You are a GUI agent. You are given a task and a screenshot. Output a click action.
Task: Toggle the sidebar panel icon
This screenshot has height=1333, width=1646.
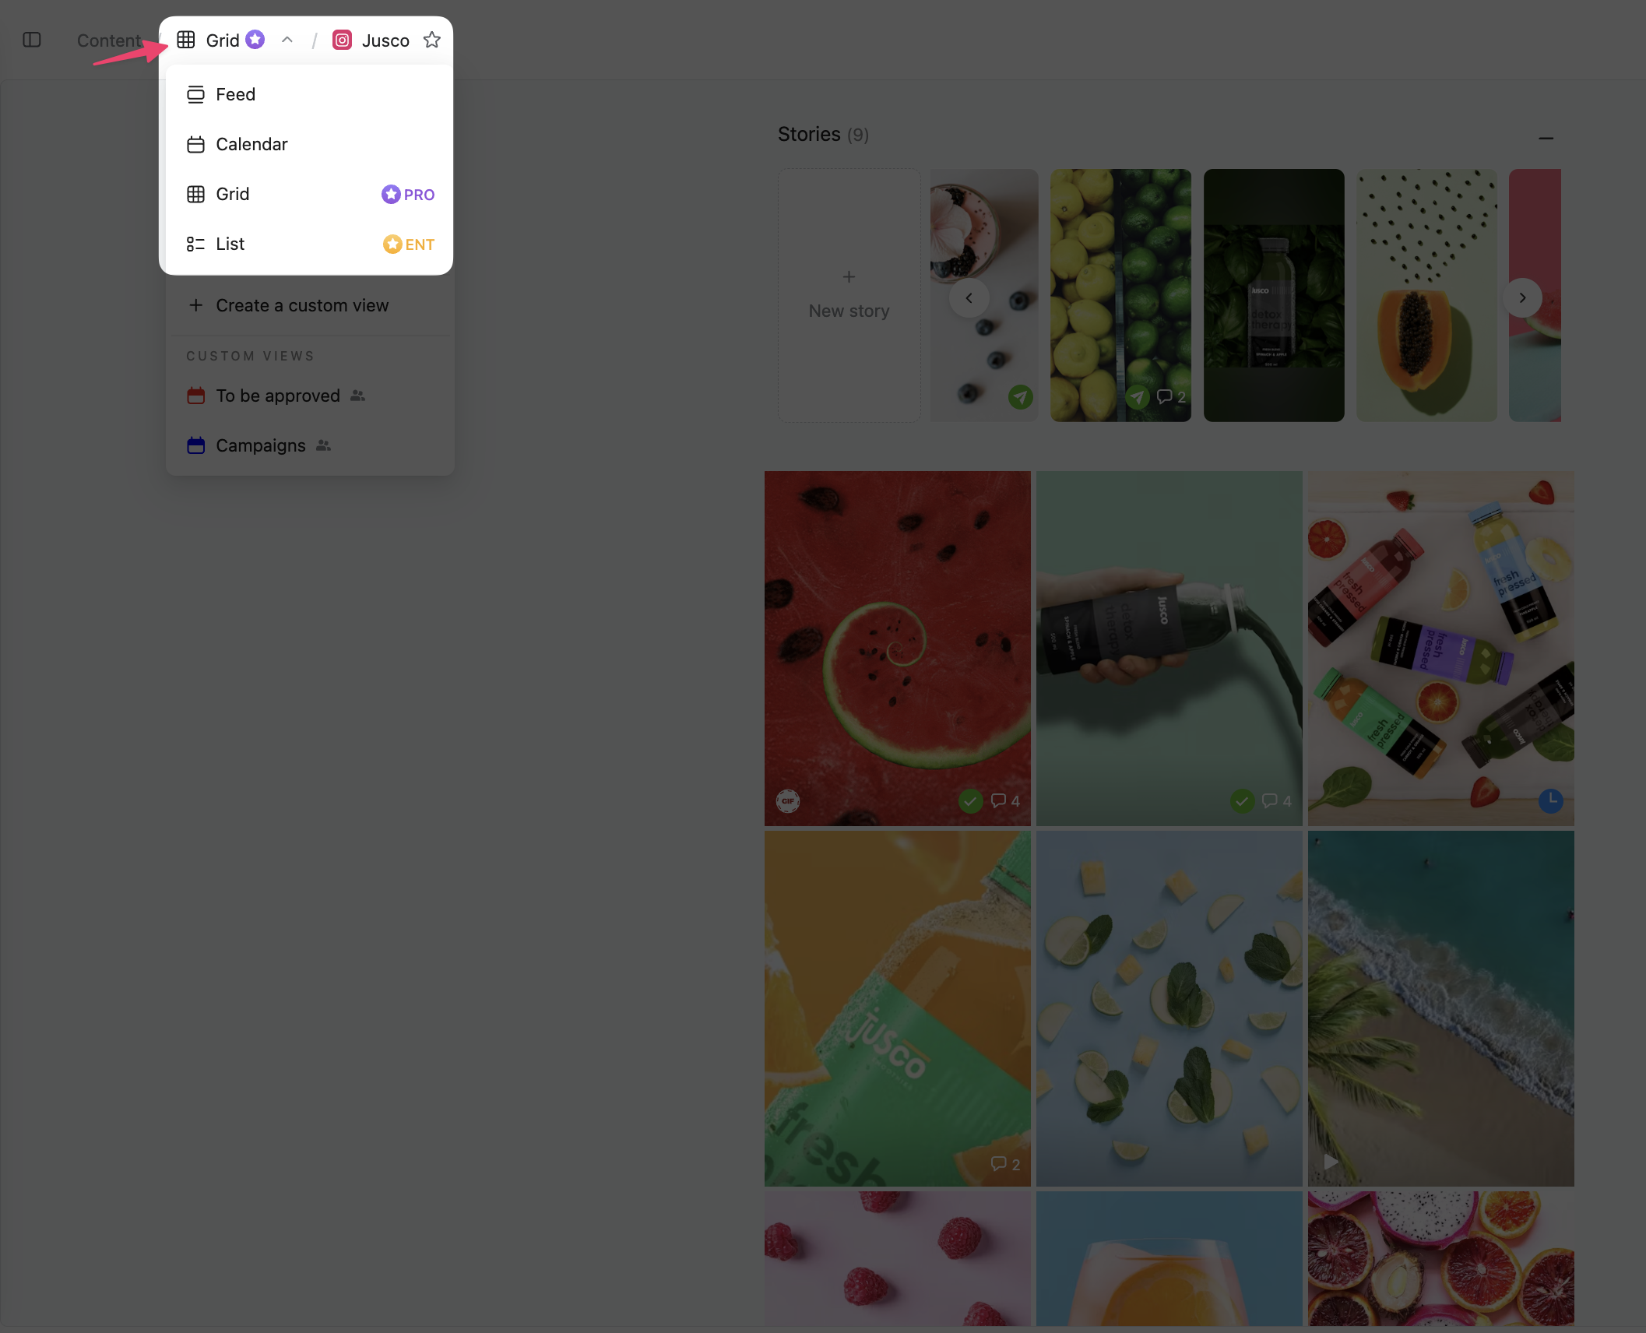32,40
